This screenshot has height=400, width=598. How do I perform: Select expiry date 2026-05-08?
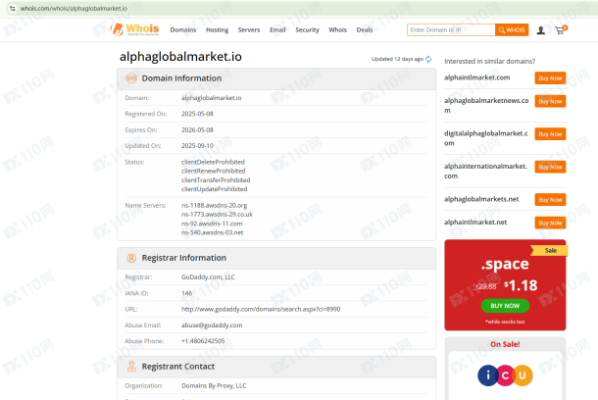[197, 130]
